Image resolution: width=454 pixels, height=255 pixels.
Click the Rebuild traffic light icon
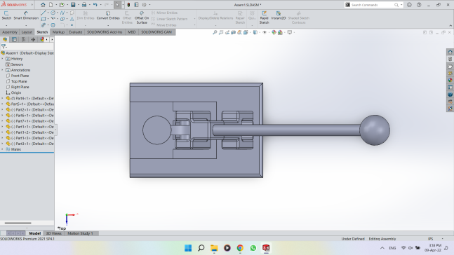tap(128, 5)
